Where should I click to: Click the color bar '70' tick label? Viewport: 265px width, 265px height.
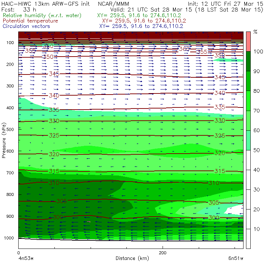tap(256, 111)
